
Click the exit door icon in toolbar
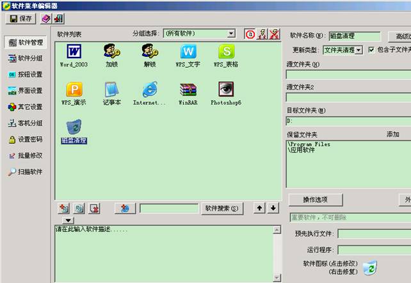pos(58,19)
